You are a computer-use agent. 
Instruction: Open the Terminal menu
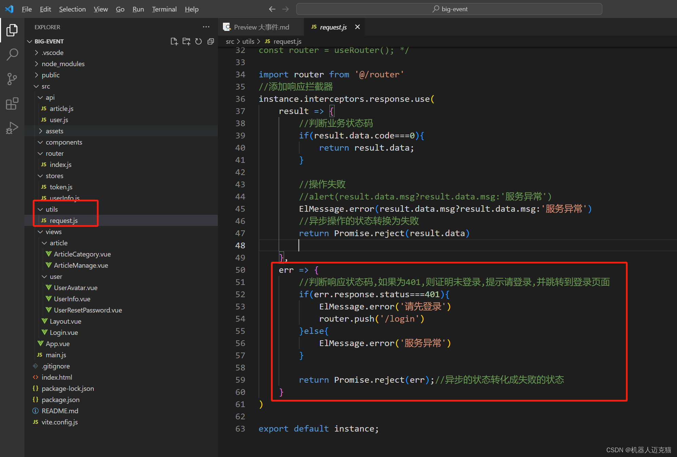164,9
